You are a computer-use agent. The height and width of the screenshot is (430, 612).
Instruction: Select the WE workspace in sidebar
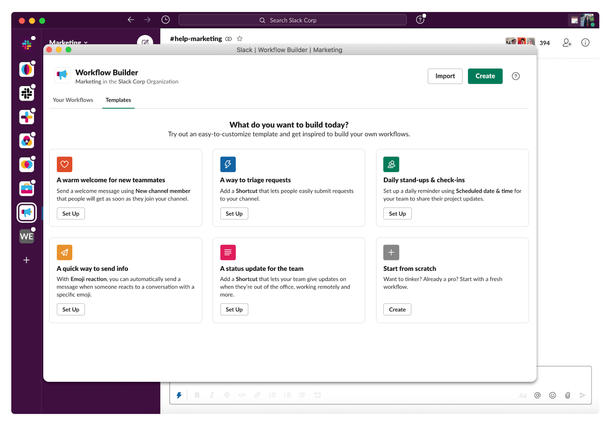(26, 236)
